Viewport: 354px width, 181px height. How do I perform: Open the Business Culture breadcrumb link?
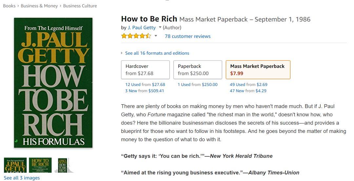point(80,6)
